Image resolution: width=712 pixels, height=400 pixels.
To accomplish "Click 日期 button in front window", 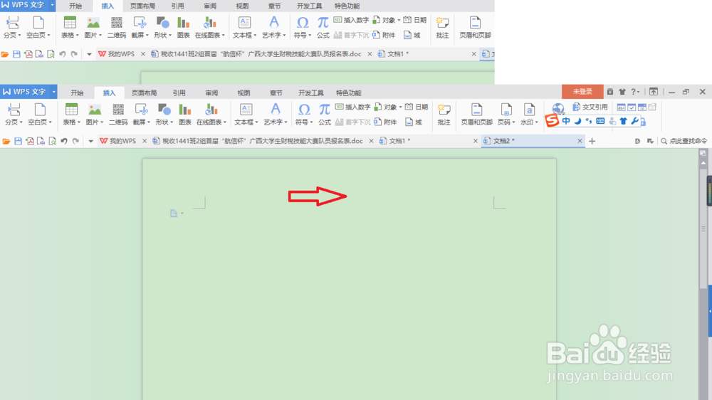I will 417,107.
